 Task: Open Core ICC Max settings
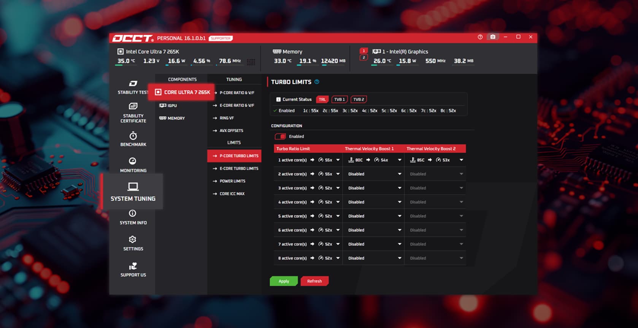229,193
